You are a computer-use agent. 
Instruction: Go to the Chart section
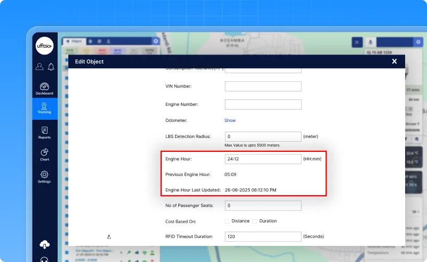44,155
